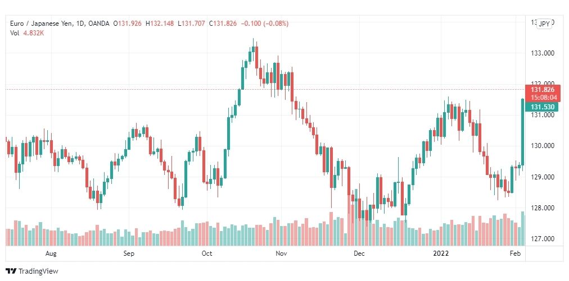Click the Nov label on time axis
Viewport: 569px width, 281px height.
click(282, 254)
